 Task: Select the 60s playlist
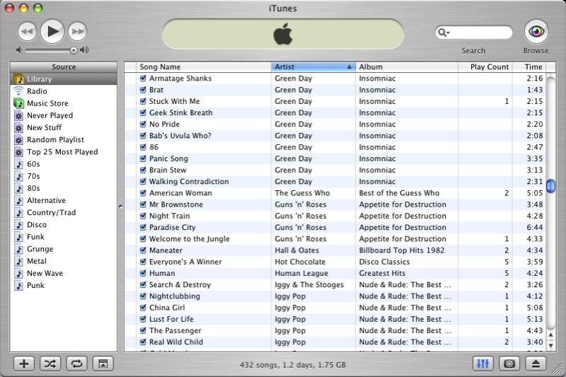click(64, 164)
